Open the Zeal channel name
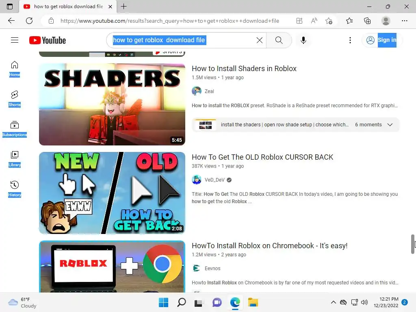 coord(209,91)
